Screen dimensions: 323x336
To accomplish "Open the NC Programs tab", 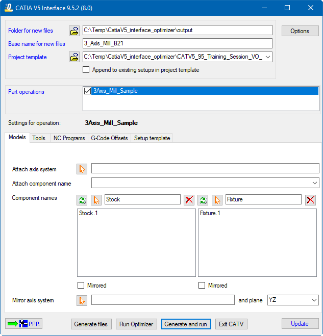I will (x=69, y=138).
